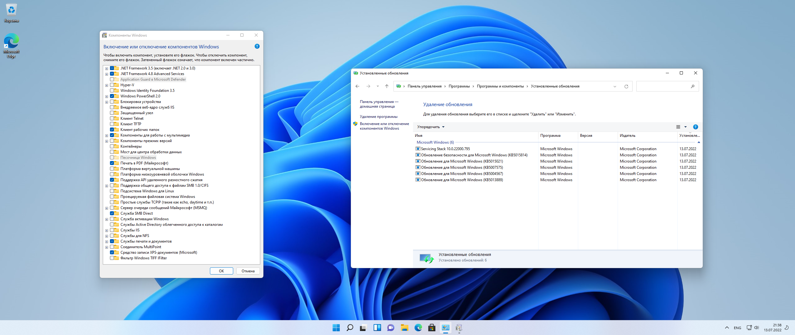Go up one level in Установленные обновления window
Image resolution: width=795 pixels, height=335 pixels.
point(387,86)
